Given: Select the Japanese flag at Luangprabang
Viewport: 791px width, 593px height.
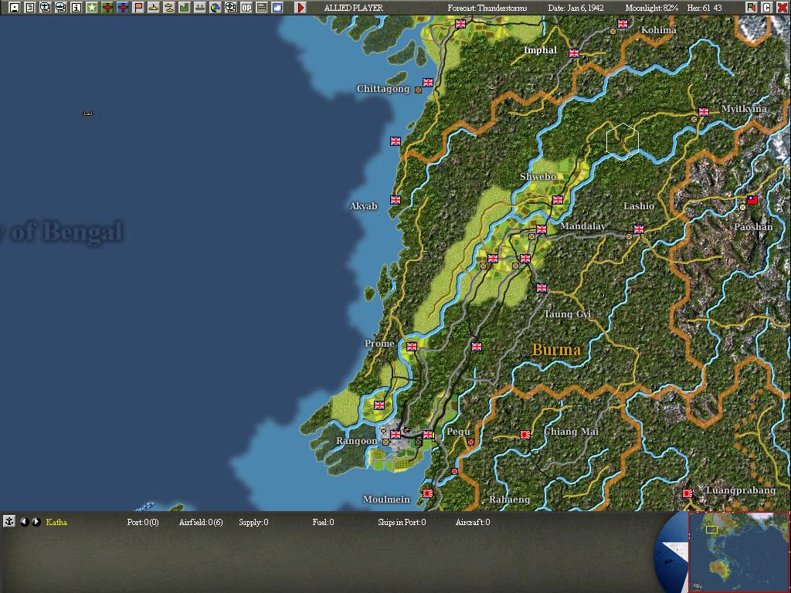Looking at the screenshot, I should pyautogui.click(x=687, y=493).
